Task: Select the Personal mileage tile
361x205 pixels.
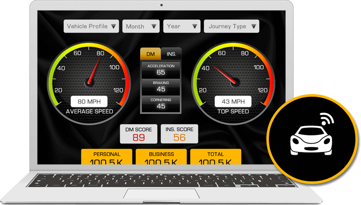Action: (107, 157)
